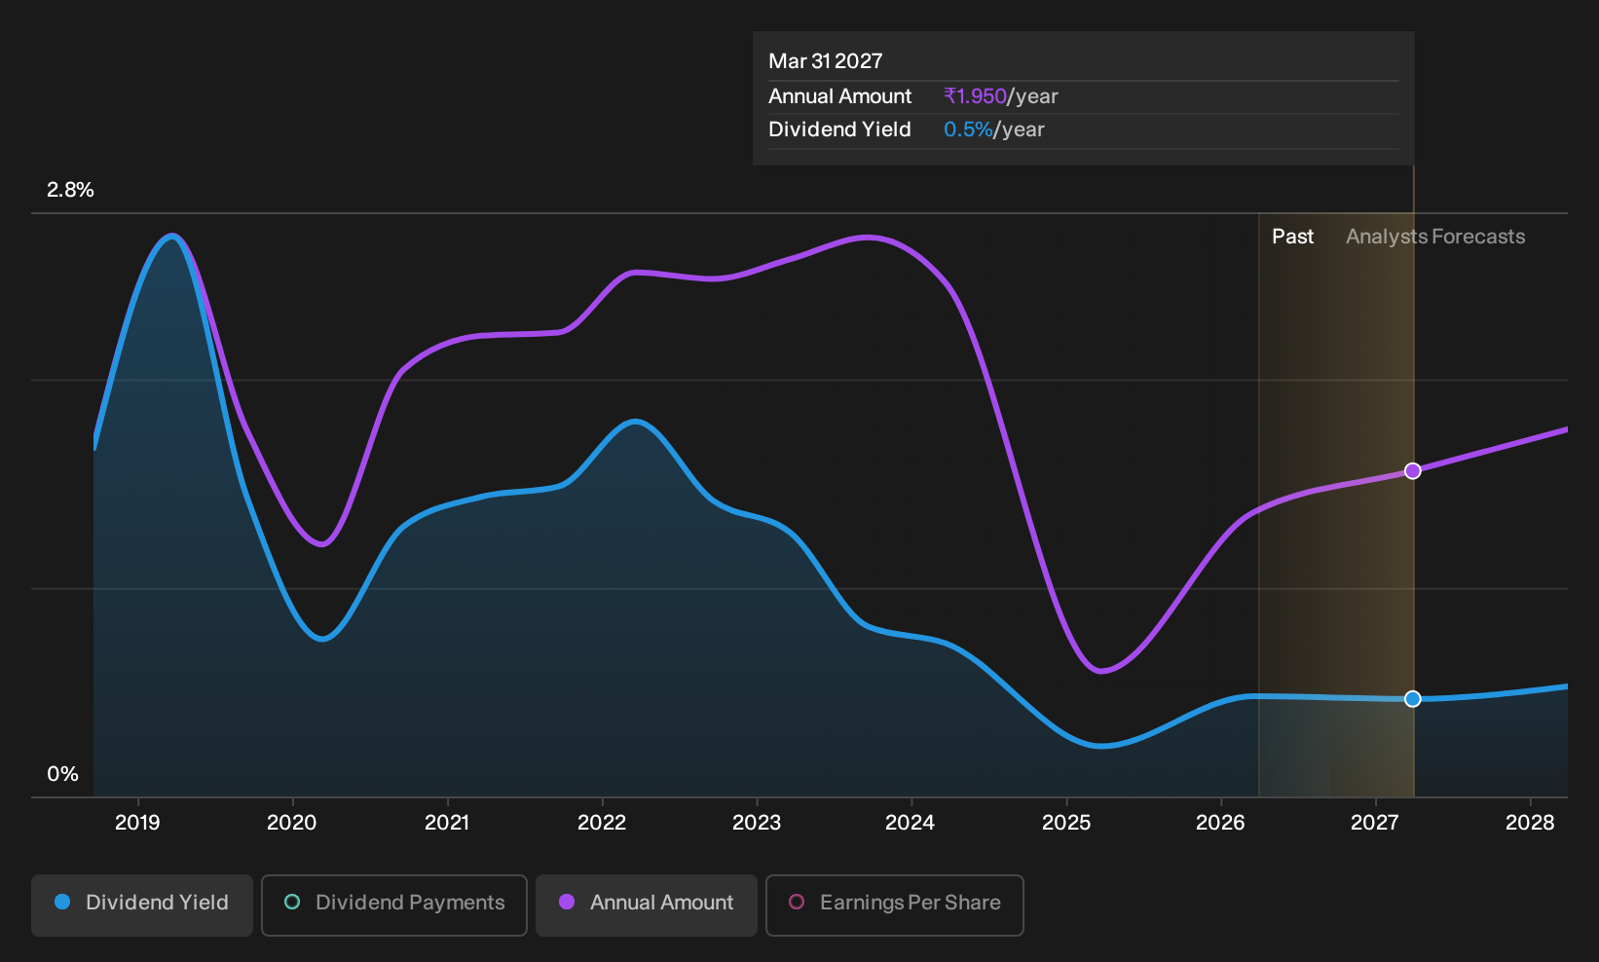
Task: Toggle the Annual Amount legend button
Action: [647, 906]
